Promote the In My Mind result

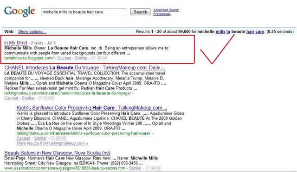pyautogui.click(x=99, y=58)
